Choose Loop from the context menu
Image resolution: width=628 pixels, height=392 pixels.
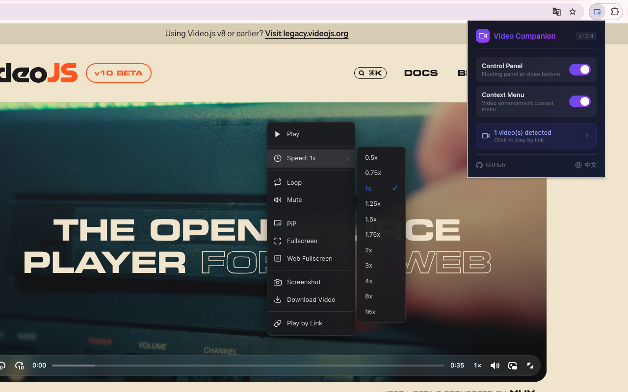(294, 183)
